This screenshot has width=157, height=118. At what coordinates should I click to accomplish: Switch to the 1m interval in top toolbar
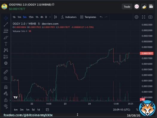point(19,17)
